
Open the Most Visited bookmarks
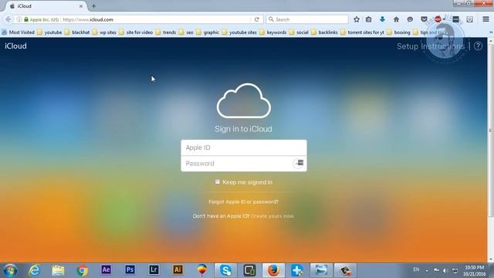pos(19,32)
